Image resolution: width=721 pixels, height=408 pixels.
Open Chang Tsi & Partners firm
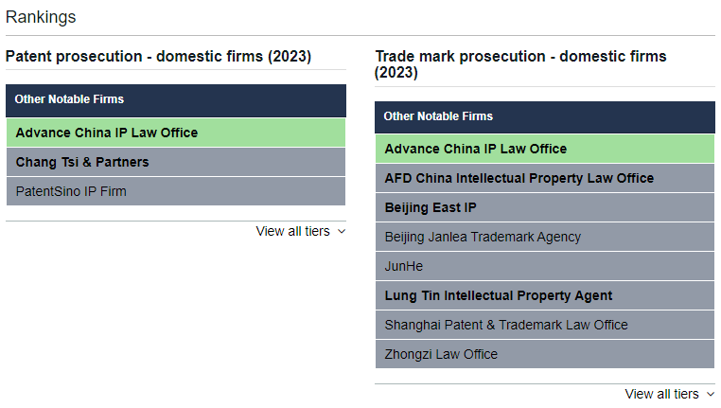click(x=82, y=162)
